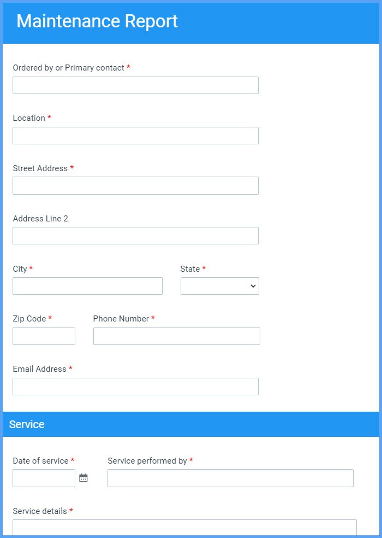Select the Email Address text box

tap(135, 386)
